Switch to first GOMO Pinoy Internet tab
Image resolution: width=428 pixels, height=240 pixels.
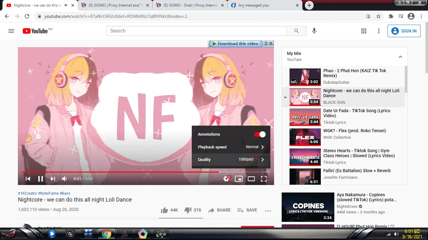[115, 5]
